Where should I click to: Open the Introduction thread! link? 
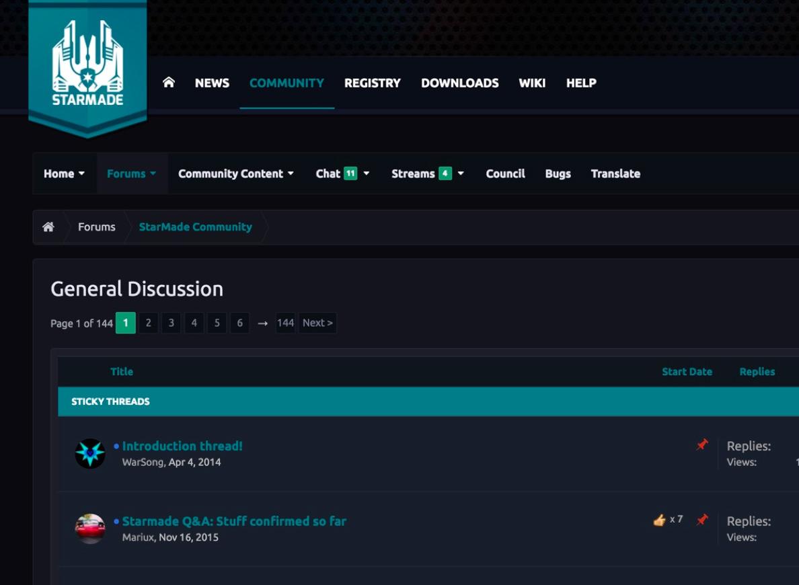click(182, 446)
